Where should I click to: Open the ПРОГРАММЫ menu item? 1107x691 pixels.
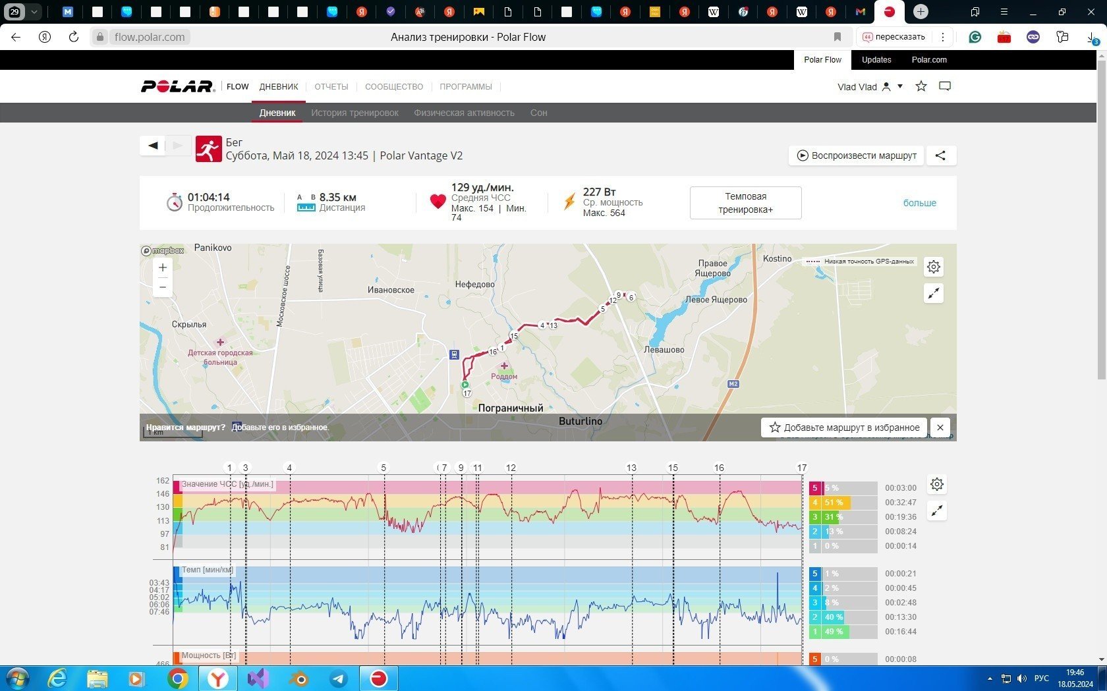(466, 87)
